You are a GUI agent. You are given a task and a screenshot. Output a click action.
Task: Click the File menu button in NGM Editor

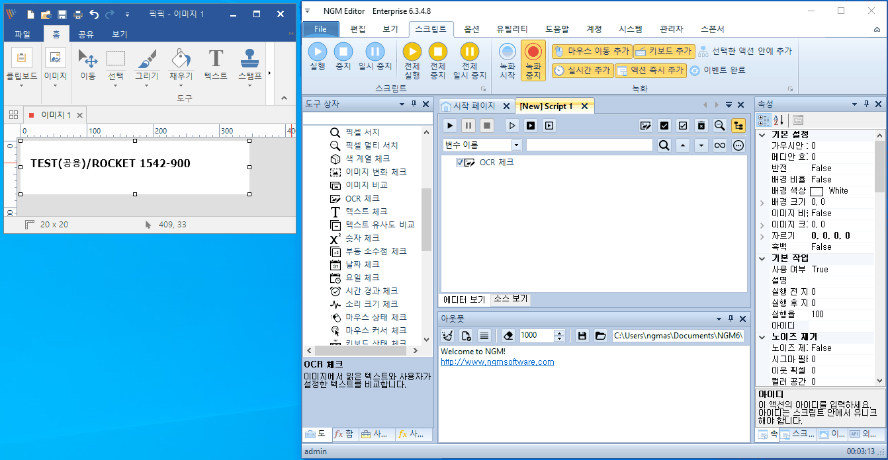point(321,29)
